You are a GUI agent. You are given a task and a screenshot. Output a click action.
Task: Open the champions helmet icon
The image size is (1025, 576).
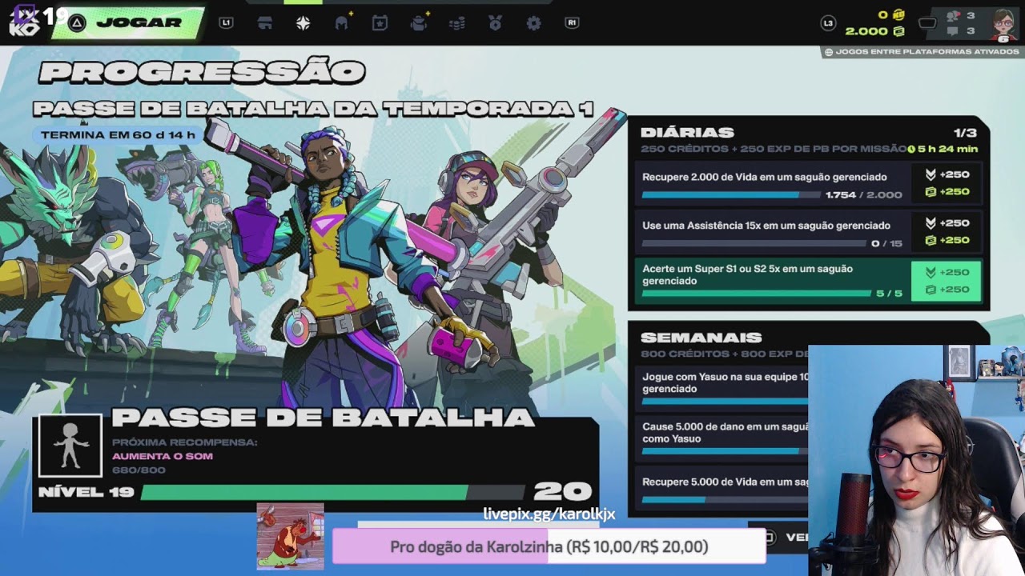[x=342, y=23]
